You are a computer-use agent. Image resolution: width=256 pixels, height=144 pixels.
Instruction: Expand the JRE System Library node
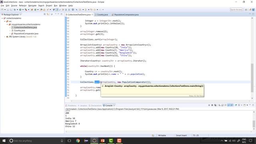pos(5,37)
